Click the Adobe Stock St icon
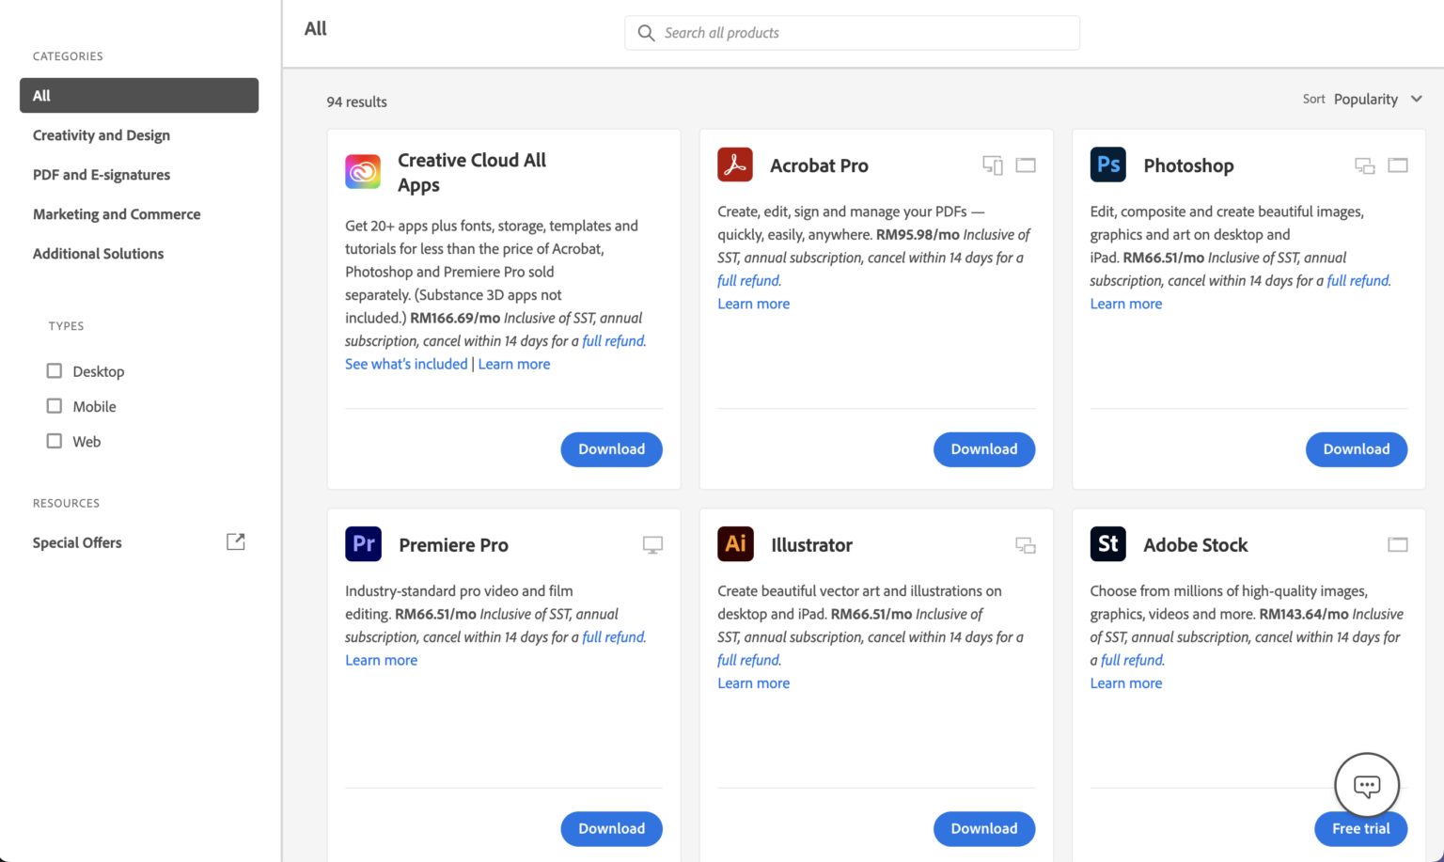1444x862 pixels. [1107, 544]
